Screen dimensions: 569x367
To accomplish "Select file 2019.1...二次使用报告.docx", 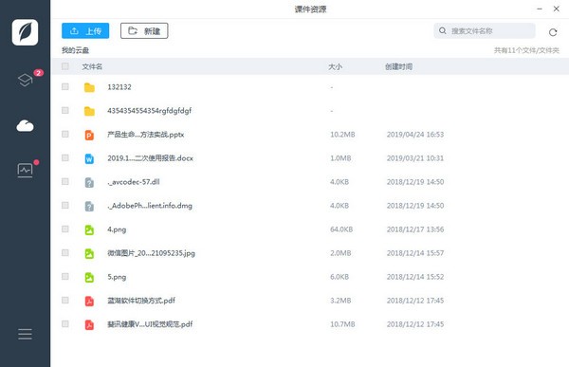I will tap(150, 158).
